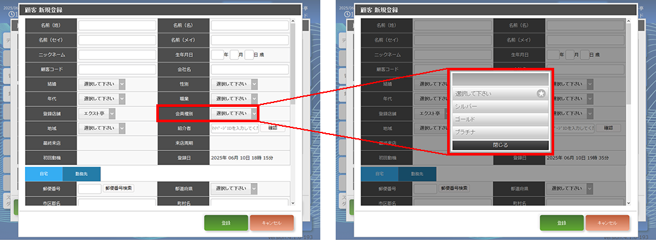This screenshot has width=656, height=240.
Task: Click the キャンセル button in left dialog
Action: click(272, 223)
